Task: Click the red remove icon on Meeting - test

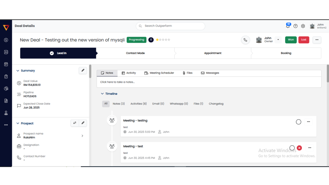Action: pyautogui.click(x=299, y=148)
